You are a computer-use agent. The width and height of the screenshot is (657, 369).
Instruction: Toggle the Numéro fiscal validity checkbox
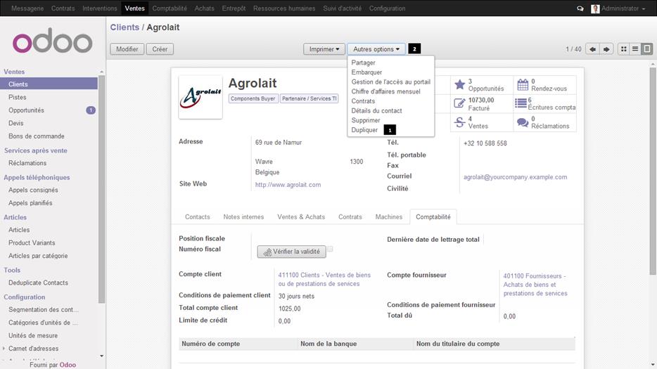click(x=330, y=249)
